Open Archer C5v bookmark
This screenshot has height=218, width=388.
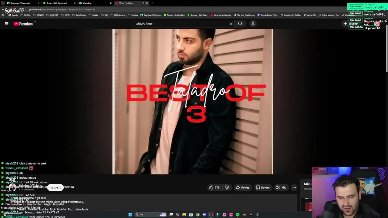click(309, 15)
